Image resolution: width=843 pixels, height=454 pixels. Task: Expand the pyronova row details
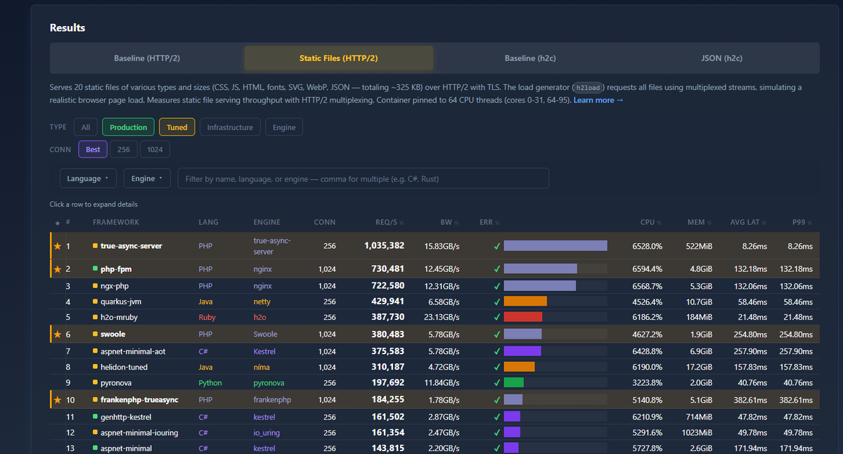435,383
